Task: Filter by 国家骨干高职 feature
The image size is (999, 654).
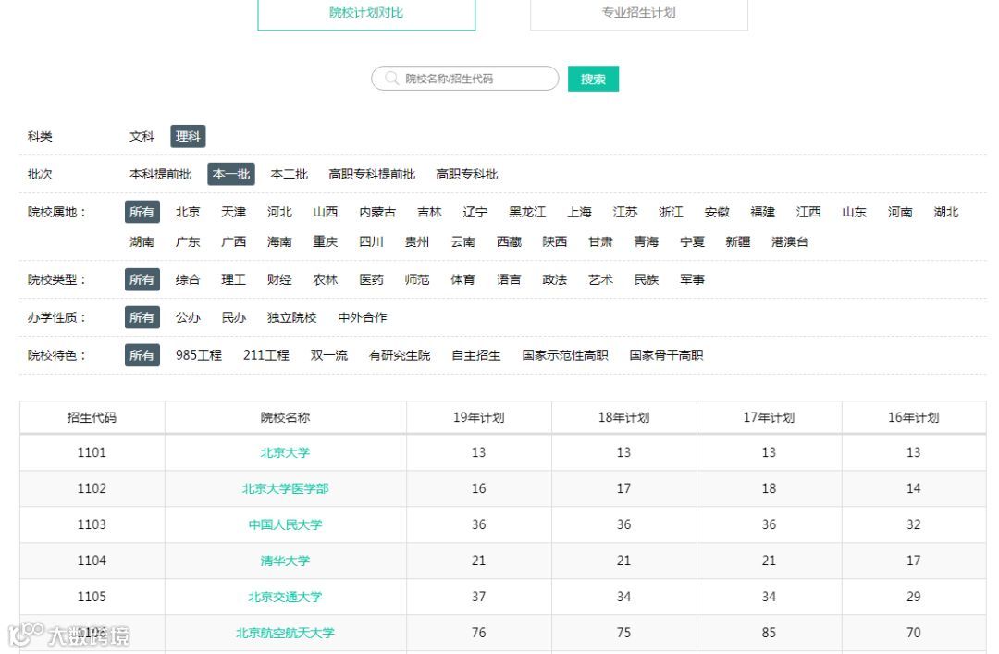Action: [x=666, y=355]
